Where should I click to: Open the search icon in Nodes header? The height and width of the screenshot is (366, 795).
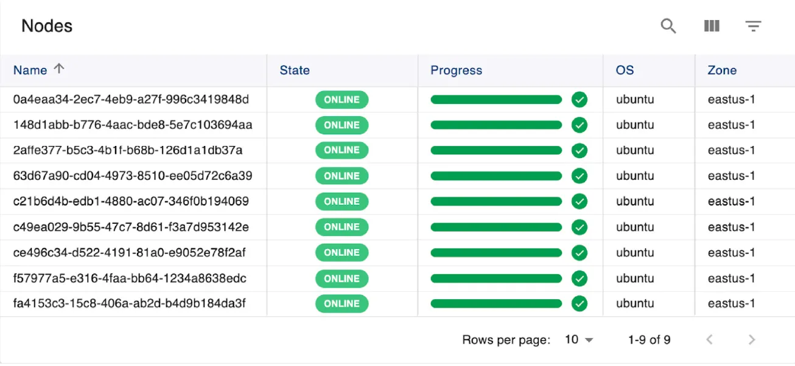[668, 26]
